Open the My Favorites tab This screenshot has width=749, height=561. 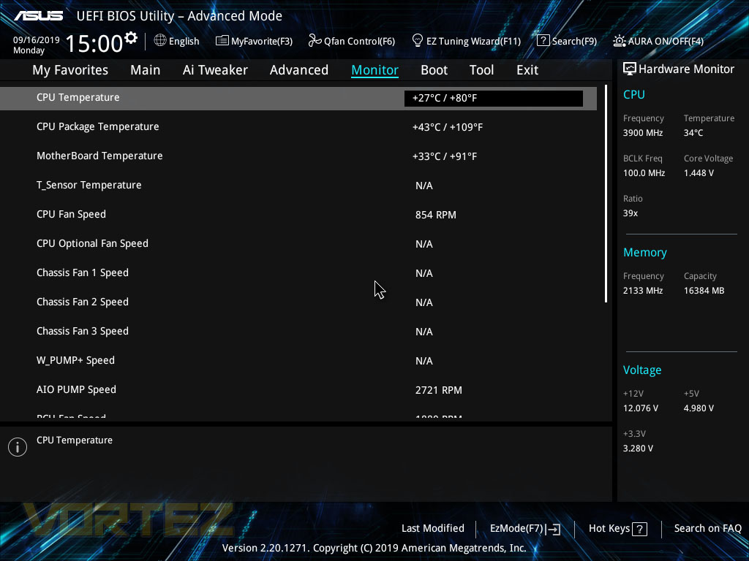[x=70, y=70]
